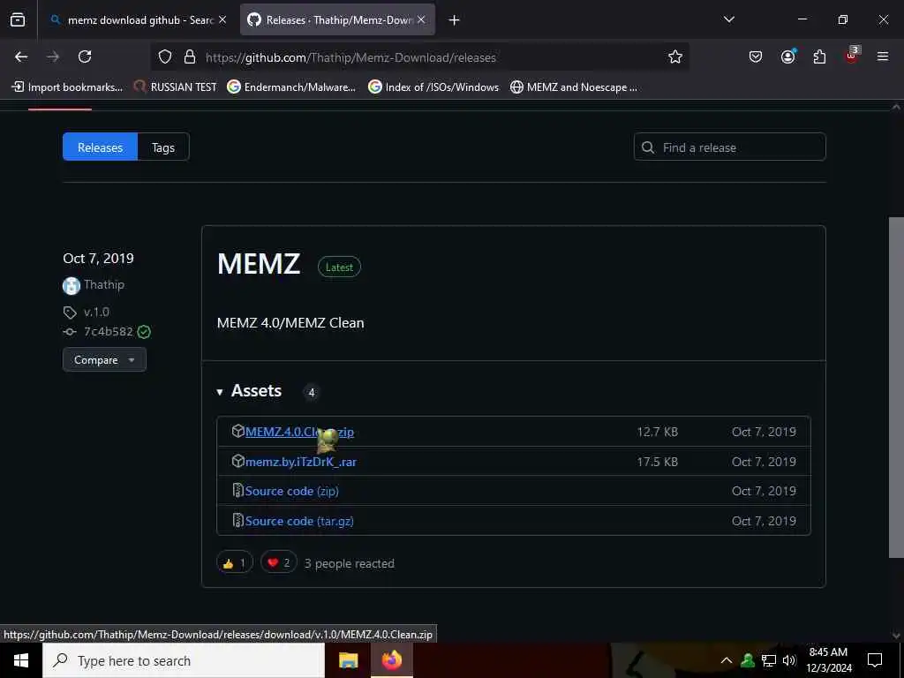Open Action Center notifications icon
Viewport: 904px width, 678px height.
pos(875,660)
